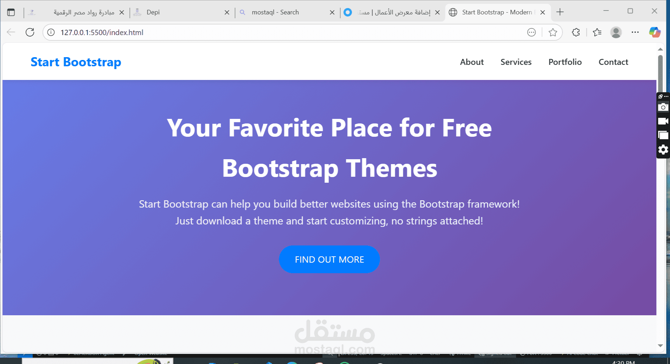Click the FIND OUT MORE button
This screenshot has height=364, width=670.
click(x=329, y=259)
